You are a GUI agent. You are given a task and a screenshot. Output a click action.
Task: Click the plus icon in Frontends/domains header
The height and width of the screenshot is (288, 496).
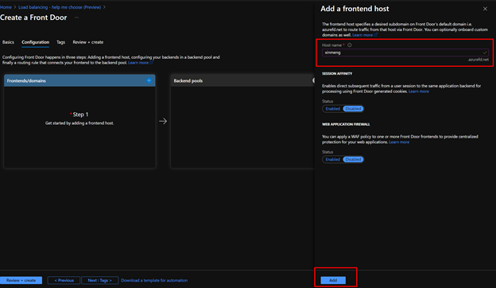pyautogui.click(x=149, y=80)
